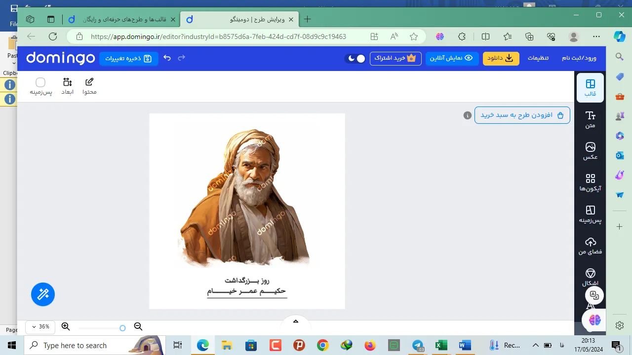
Task: Open Telegram from the taskbar
Action: 418,345
